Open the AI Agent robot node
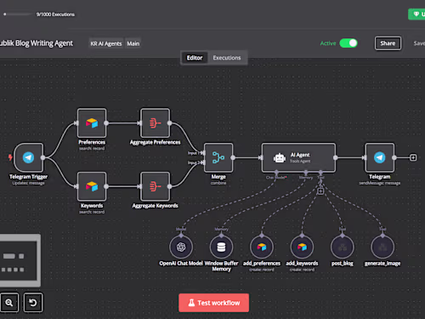This screenshot has height=319, width=425. point(298,157)
